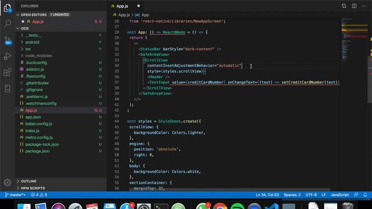This screenshot has width=372, height=209.
Task: Split the editor to the right
Action: click(354, 6)
